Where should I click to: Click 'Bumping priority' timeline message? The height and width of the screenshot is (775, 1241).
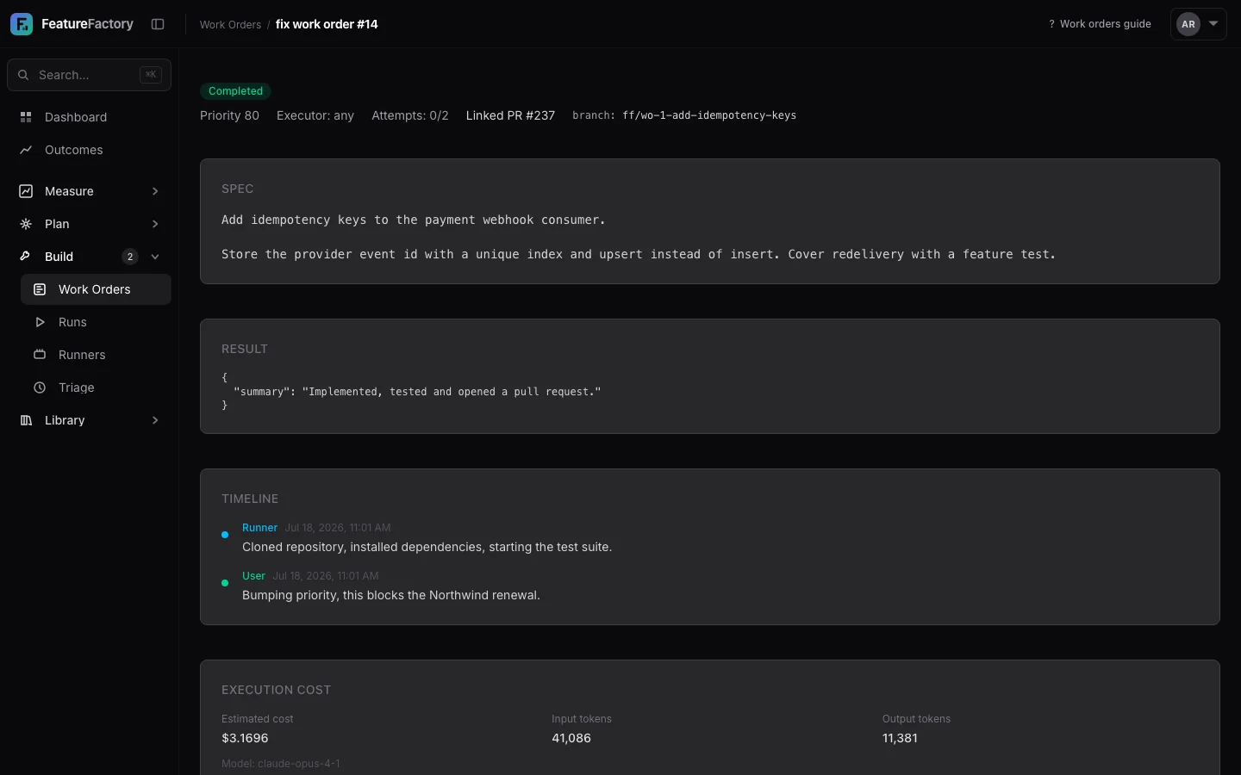391,595
